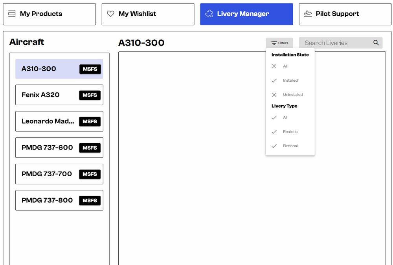Image resolution: width=393 pixels, height=265 pixels.
Task: Click the MSFS badge on PMDG 737-800
Action: pos(90,200)
